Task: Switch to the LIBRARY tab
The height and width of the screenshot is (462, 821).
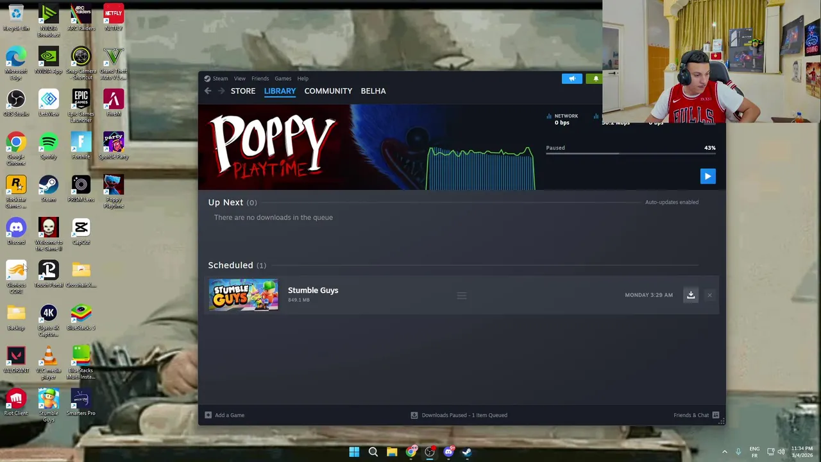Action: pos(280,91)
